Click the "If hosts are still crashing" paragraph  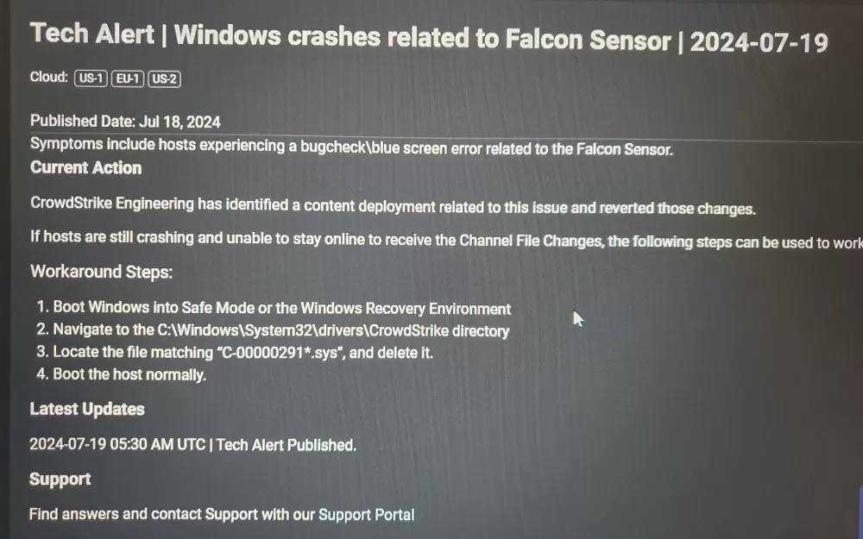click(x=444, y=241)
